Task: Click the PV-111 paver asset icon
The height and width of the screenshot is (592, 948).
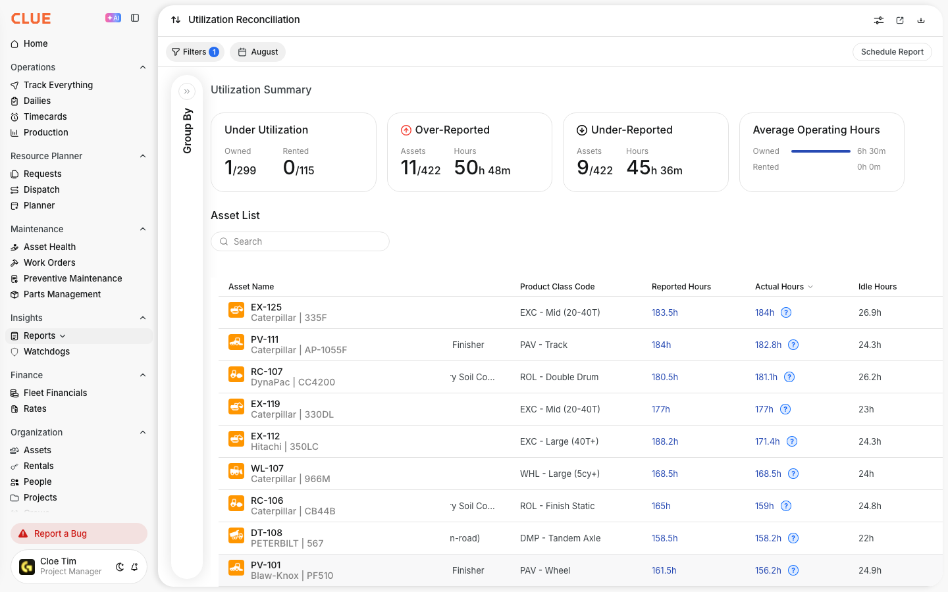Action: 236,342
